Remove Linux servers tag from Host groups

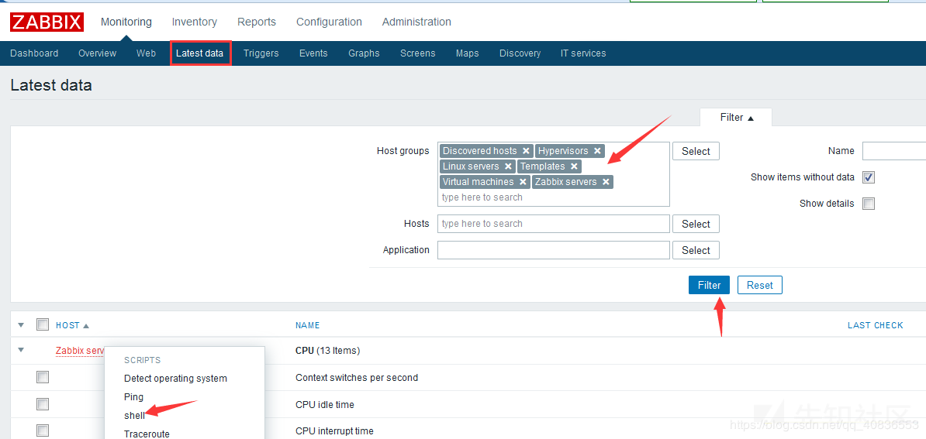click(508, 166)
